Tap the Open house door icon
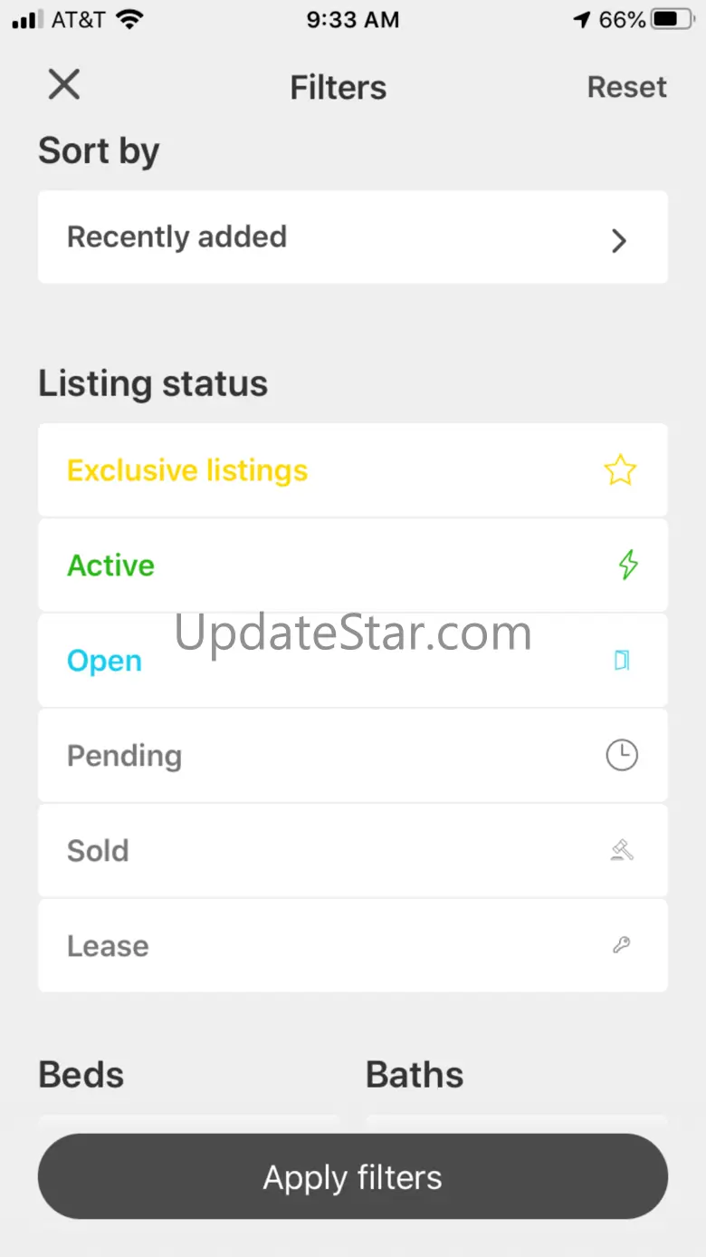706x1257 pixels. [621, 661]
